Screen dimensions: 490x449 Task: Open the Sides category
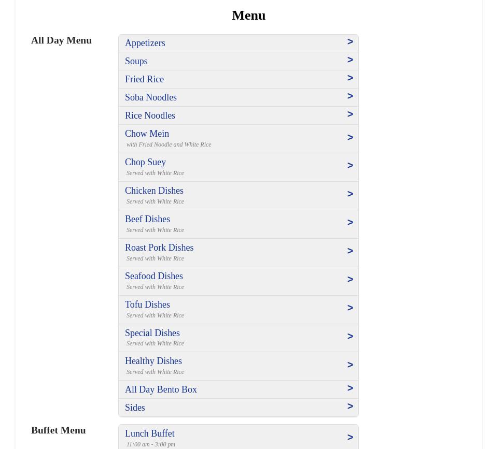coord(135,408)
